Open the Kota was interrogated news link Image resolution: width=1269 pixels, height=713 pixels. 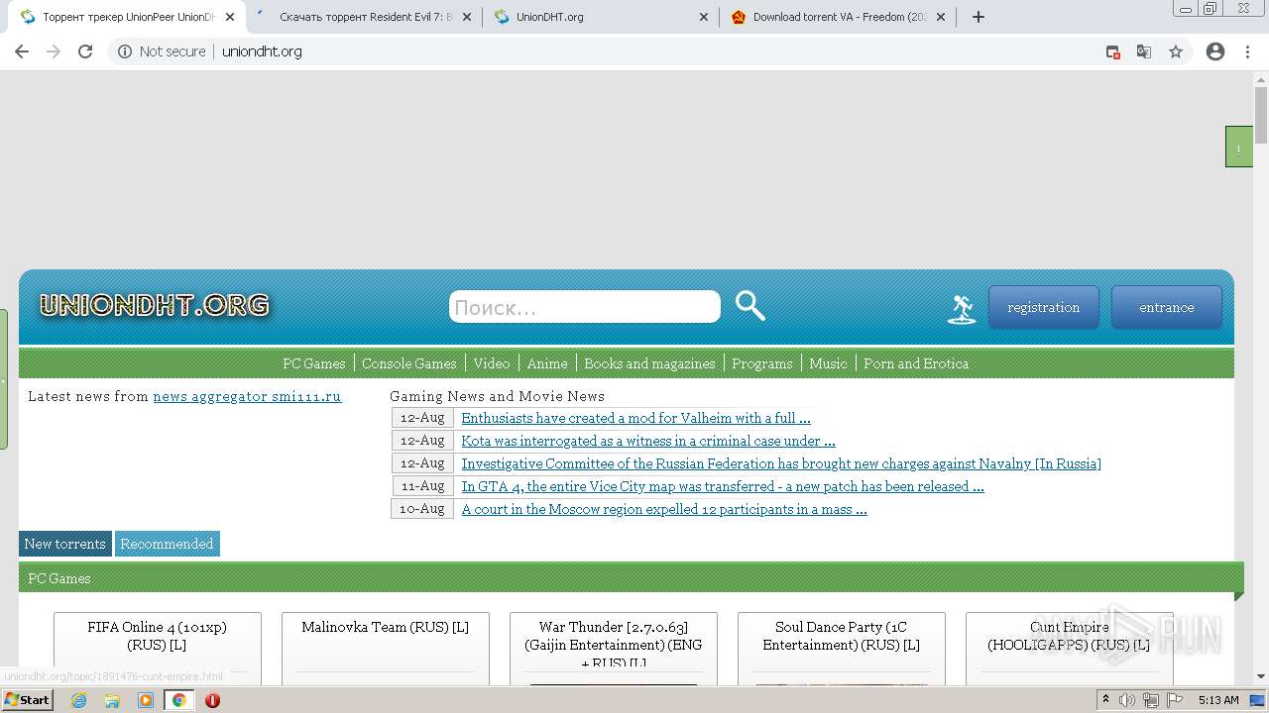(x=648, y=441)
